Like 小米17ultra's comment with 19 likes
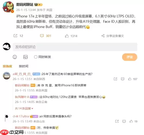Viewport: 144px width, 135px height. click(131, 121)
